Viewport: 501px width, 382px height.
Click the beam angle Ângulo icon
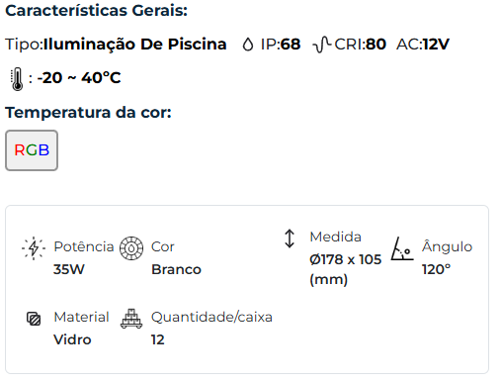pyautogui.click(x=402, y=248)
